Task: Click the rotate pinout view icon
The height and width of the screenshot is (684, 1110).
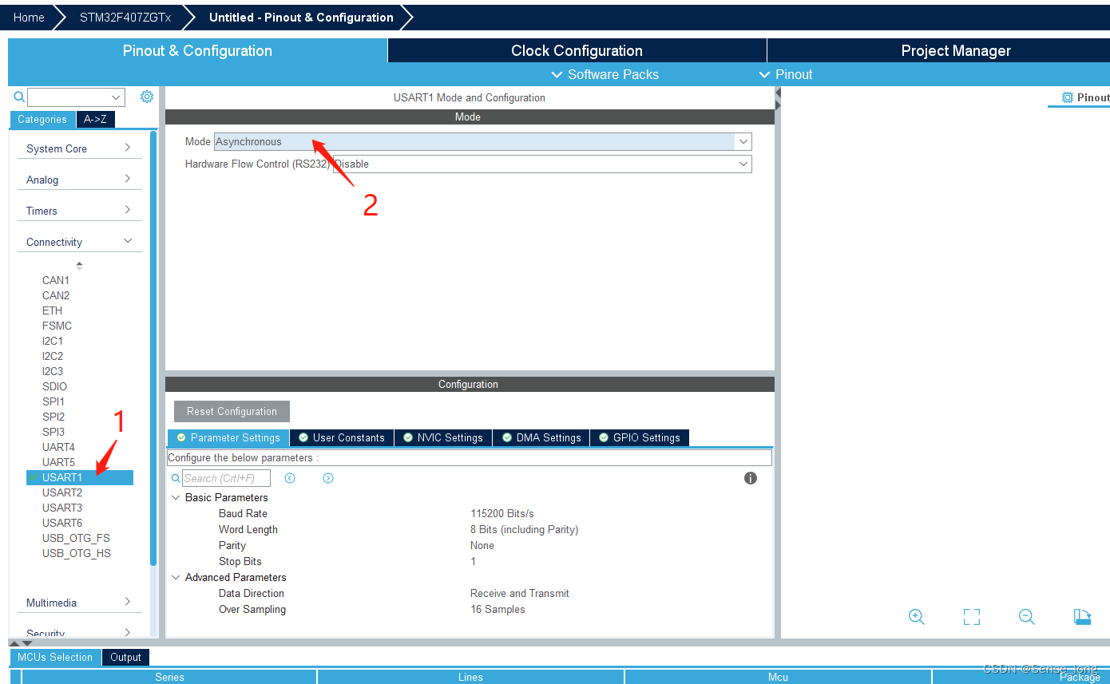Action: pyautogui.click(x=1082, y=617)
